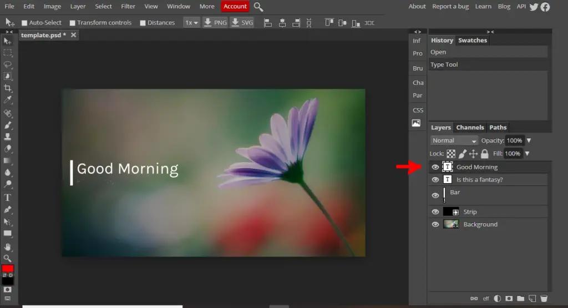Enable Transform controls checkbox
Viewport: 568px width, 308px height.
[73, 23]
